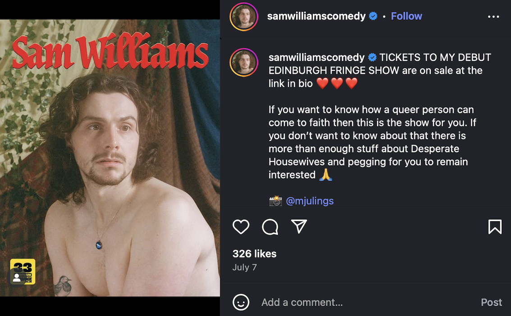
Task: Click the Sam Williams show poster image
Action: click(x=110, y=158)
